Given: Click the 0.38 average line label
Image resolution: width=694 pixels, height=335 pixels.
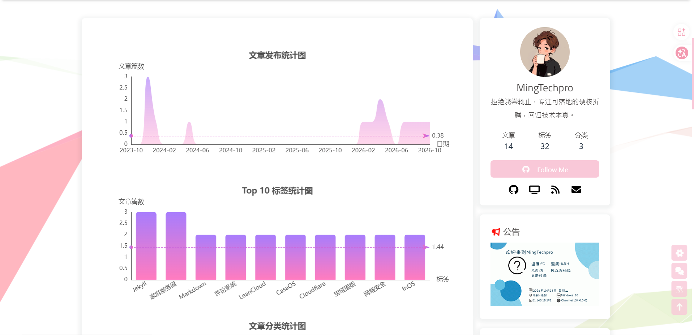Looking at the screenshot, I should pyautogui.click(x=438, y=135).
